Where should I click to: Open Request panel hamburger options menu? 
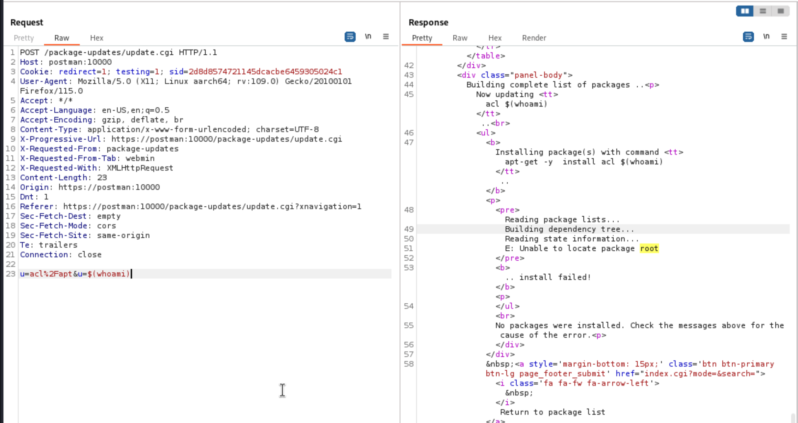tap(386, 36)
